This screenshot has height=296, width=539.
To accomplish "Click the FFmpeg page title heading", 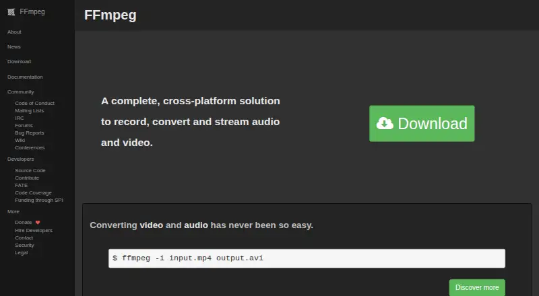I will coord(110,15).
